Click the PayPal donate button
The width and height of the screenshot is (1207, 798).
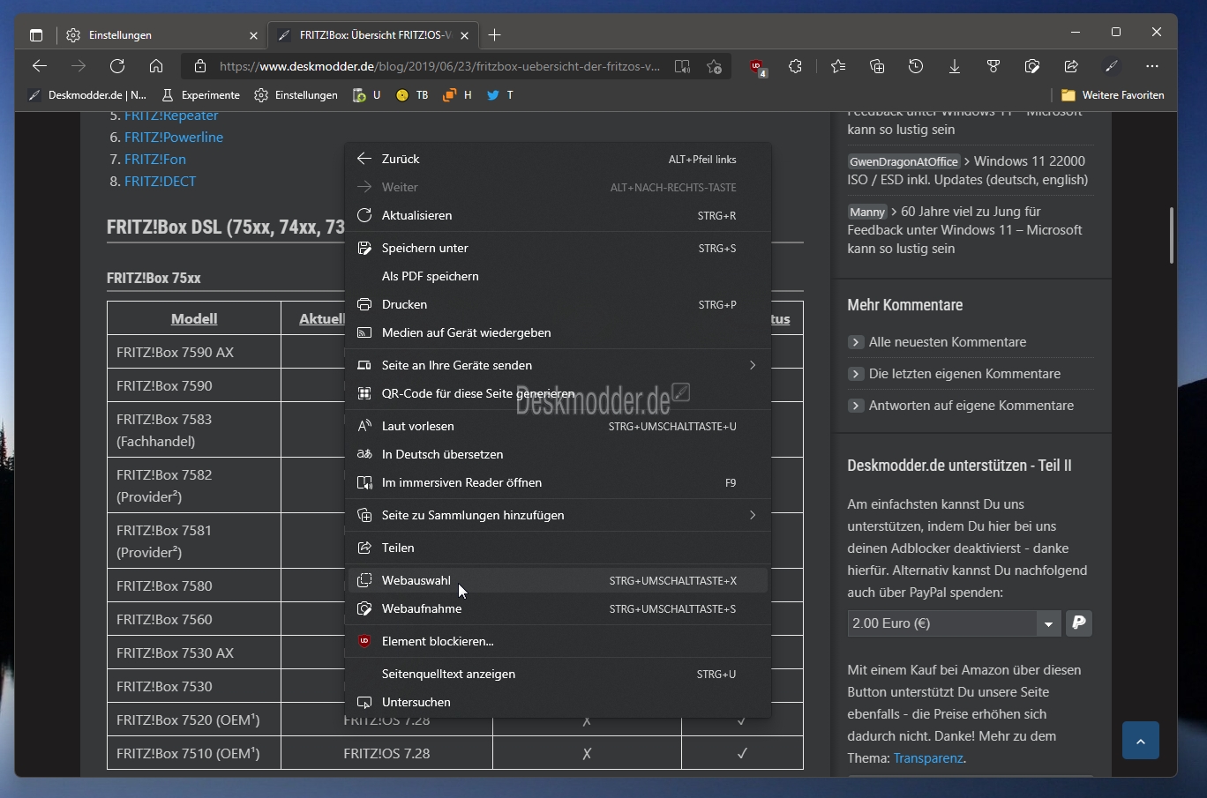pos(1079,623)
